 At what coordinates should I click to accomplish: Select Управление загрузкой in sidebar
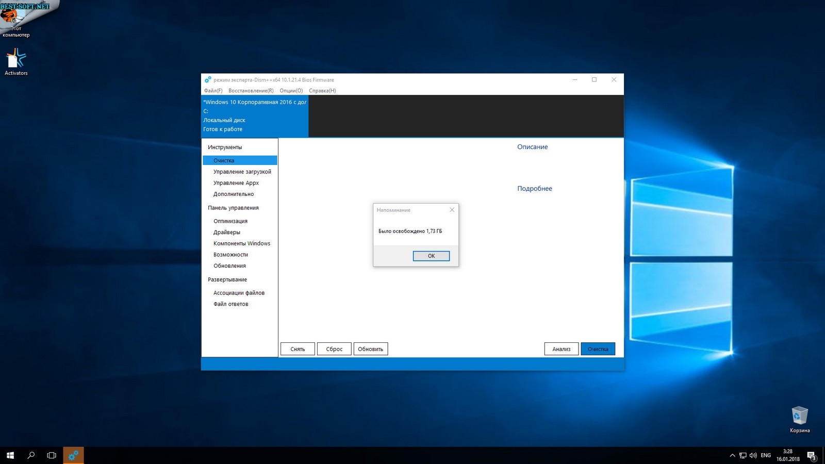point(242,172)
